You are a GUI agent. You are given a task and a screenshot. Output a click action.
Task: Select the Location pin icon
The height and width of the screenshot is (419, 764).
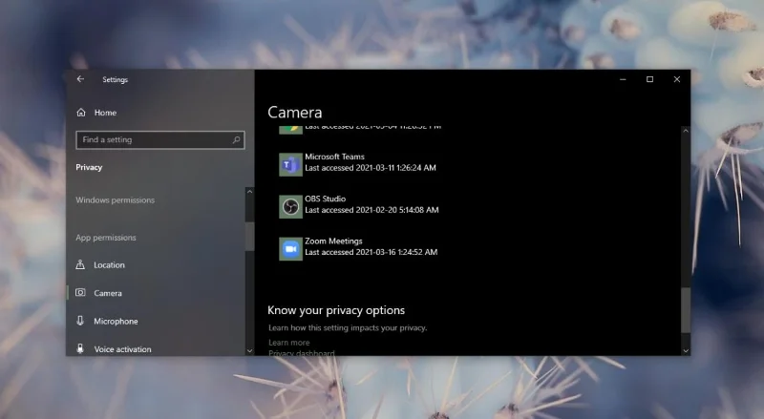[x=80, y=264]
